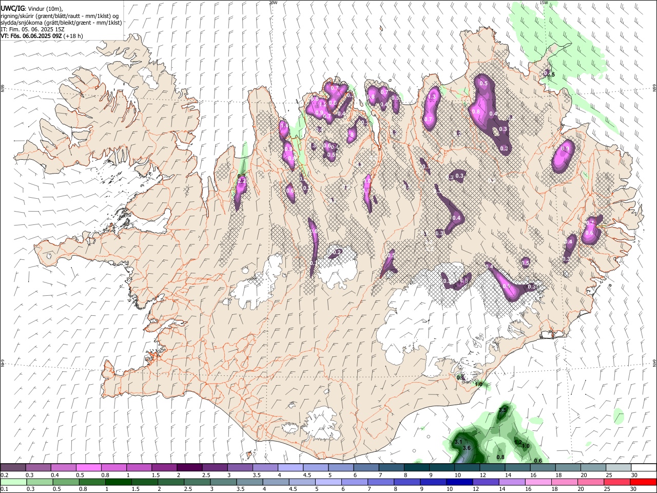Click the "20W" longitude label
Image resolution: width=657 pixels, height=493 pixels.
click(273, 3)
